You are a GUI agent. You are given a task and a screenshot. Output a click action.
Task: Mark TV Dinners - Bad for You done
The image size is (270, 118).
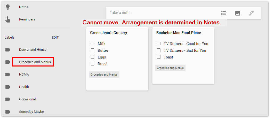coord(159,50)
